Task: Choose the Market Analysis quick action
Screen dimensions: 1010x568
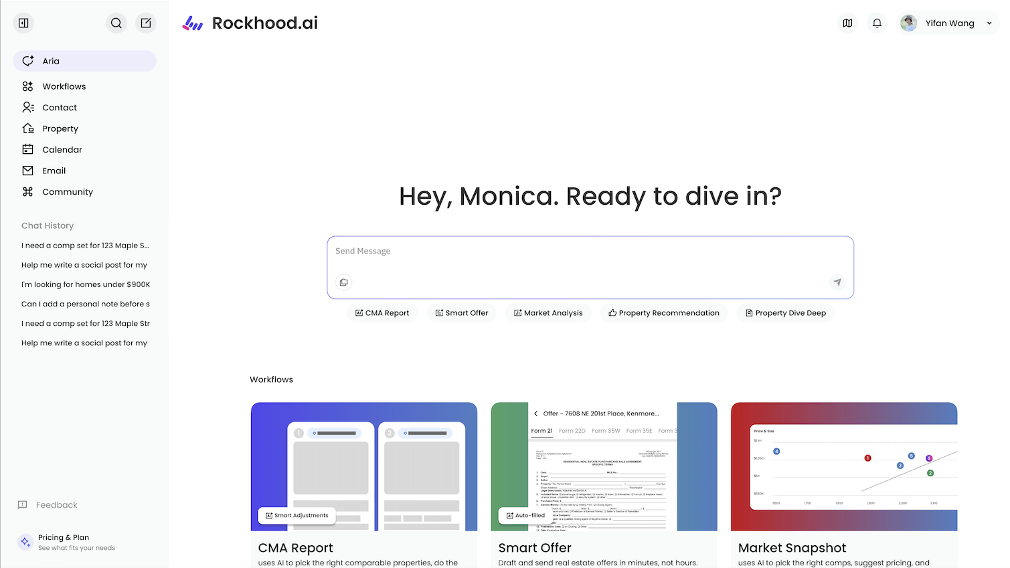Action: pyautogui.click(x=548, y=312)
